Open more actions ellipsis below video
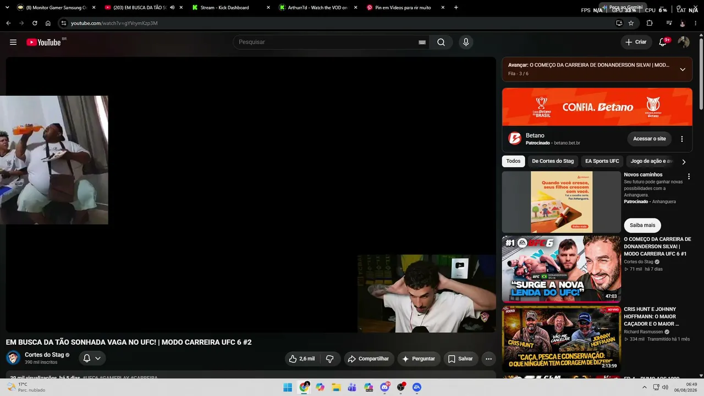The image size is (704, 396). [x=488, y=359]
